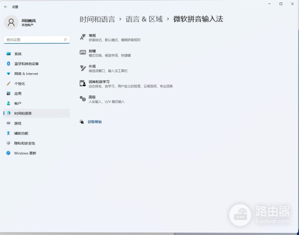Click the 常规 pinyin style icon
The width and height of the screenshot is (299, 235).
coord(83,37)
